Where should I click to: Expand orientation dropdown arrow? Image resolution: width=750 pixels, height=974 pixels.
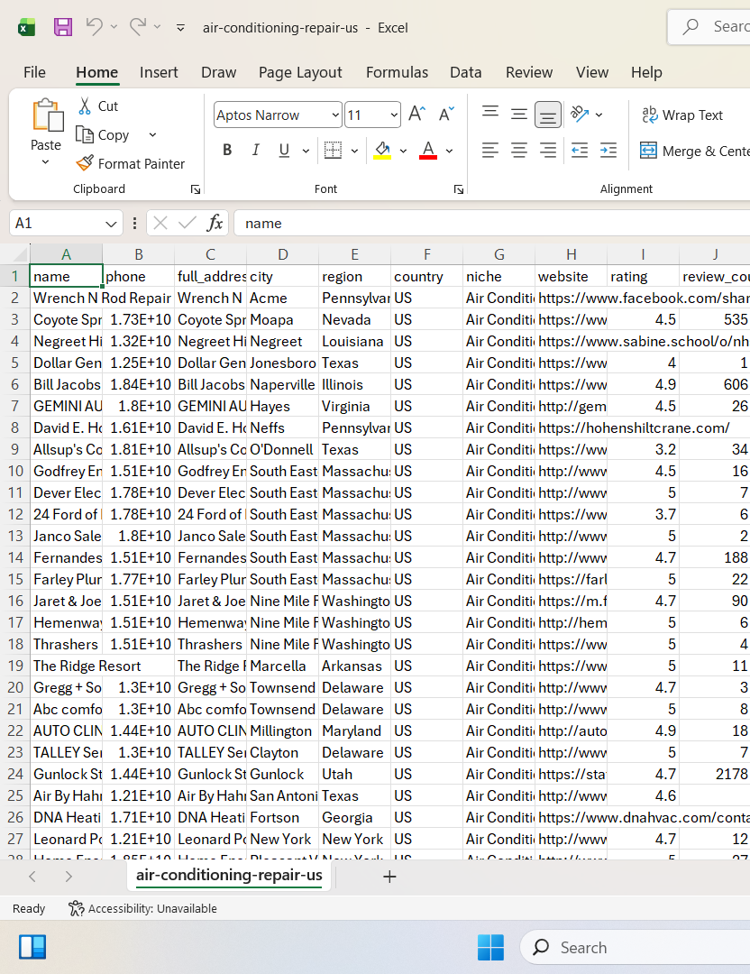(x=599, y=115)
